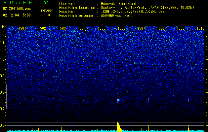Screen dimensions: 208x132
Task: Click the 1502 time marker
Action: pyautogui.click(x=42, y=28)
